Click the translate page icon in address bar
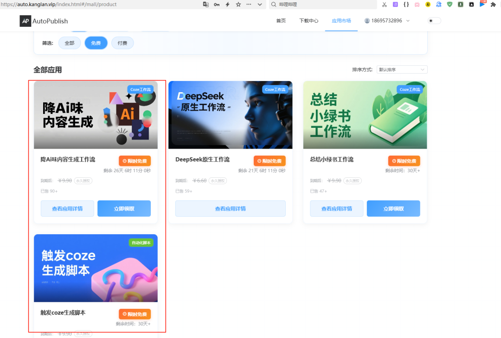Screen dimensions: 501x338 206,5
